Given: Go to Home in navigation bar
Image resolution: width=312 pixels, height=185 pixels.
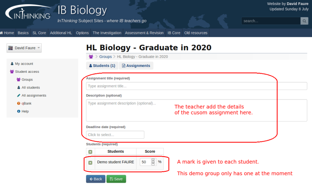Looking at the screenshot, I should point(7,33).
